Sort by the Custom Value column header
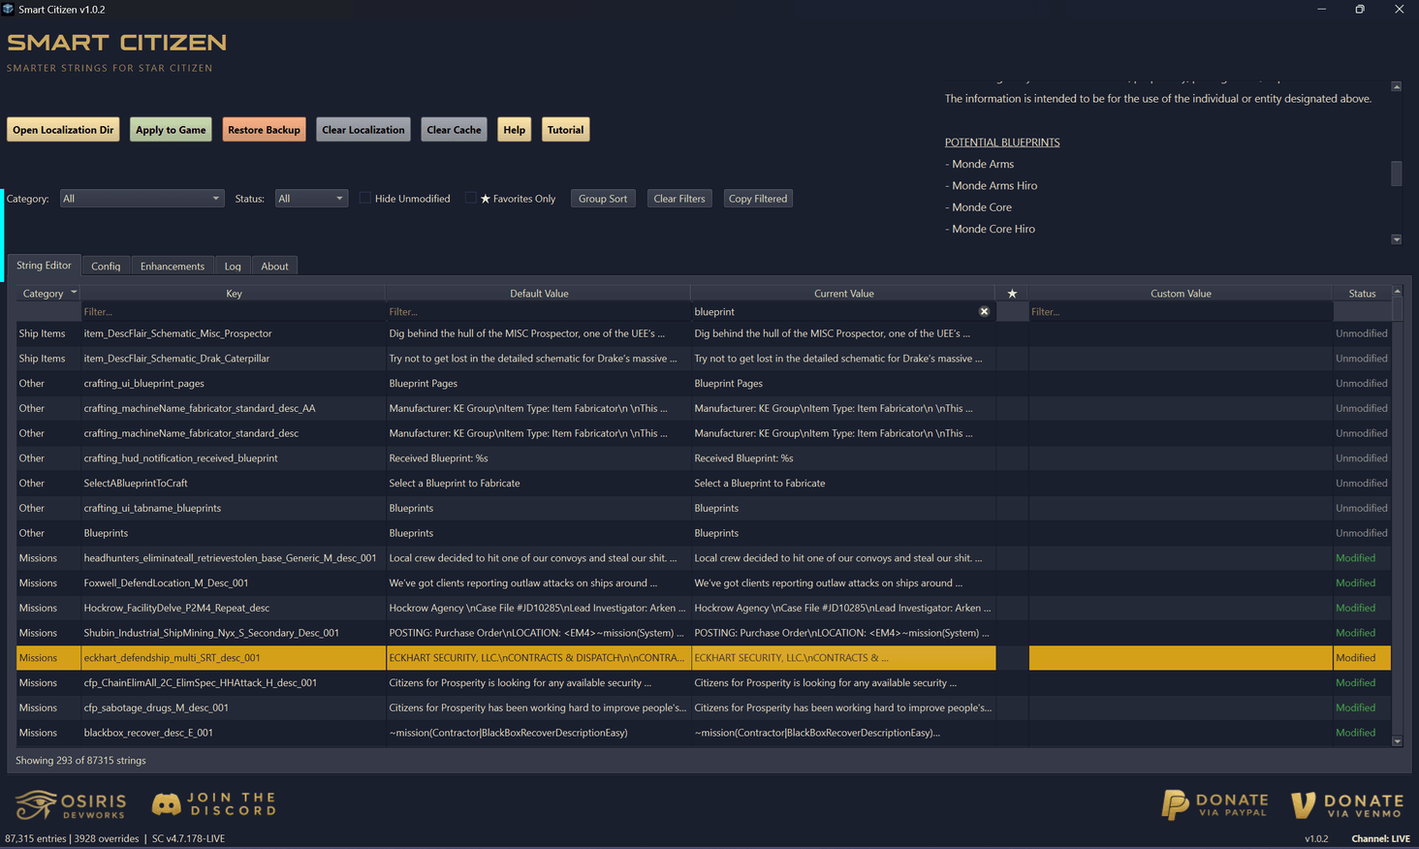 click(1181, 294)
